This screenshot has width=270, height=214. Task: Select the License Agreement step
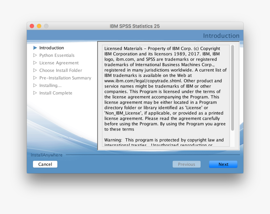click(x=59, y=63)
